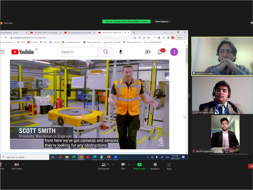Open YouTube notifications bell
The image size is (253, 190).
160,52
